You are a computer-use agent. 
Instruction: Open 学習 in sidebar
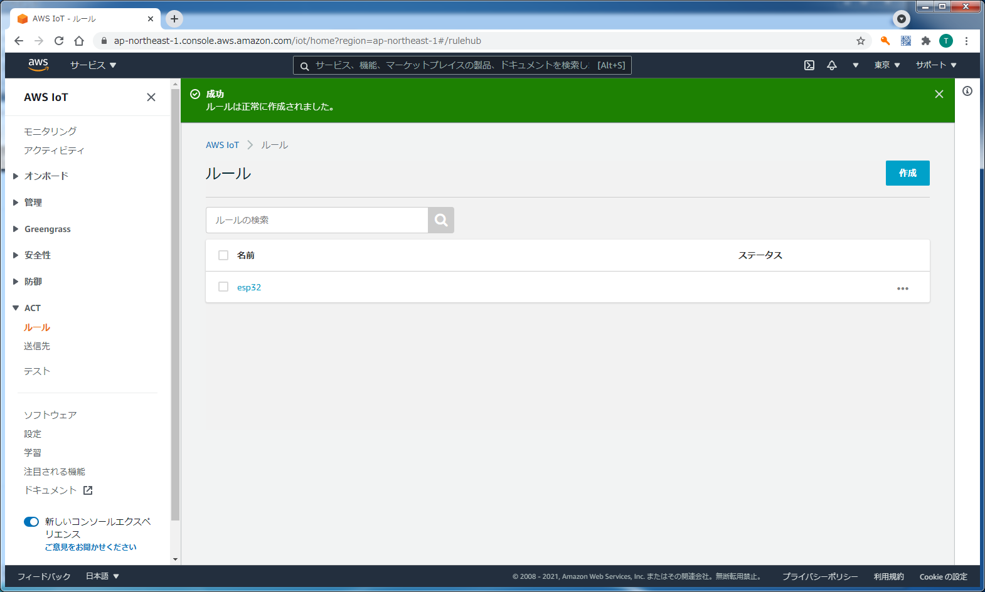click(x=33, y=453)
